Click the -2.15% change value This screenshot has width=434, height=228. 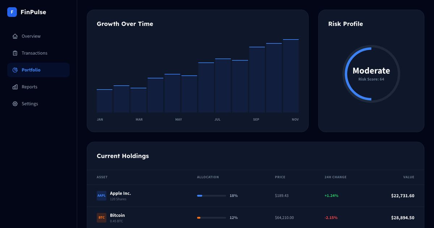[331, 218]
